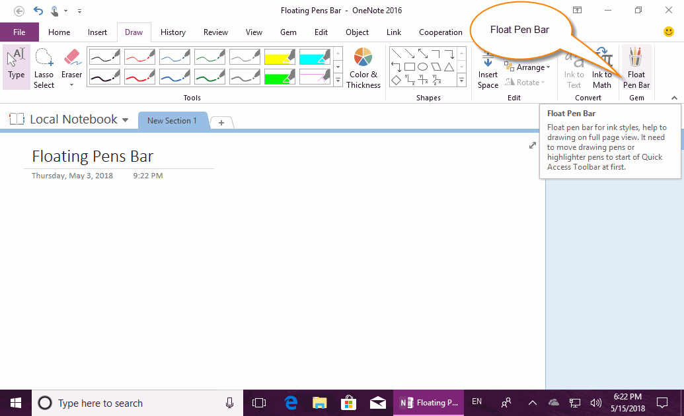The width and height of the screenshot is (684, 416).
Task: Switch to full page view
Action: tap(533, 145)
